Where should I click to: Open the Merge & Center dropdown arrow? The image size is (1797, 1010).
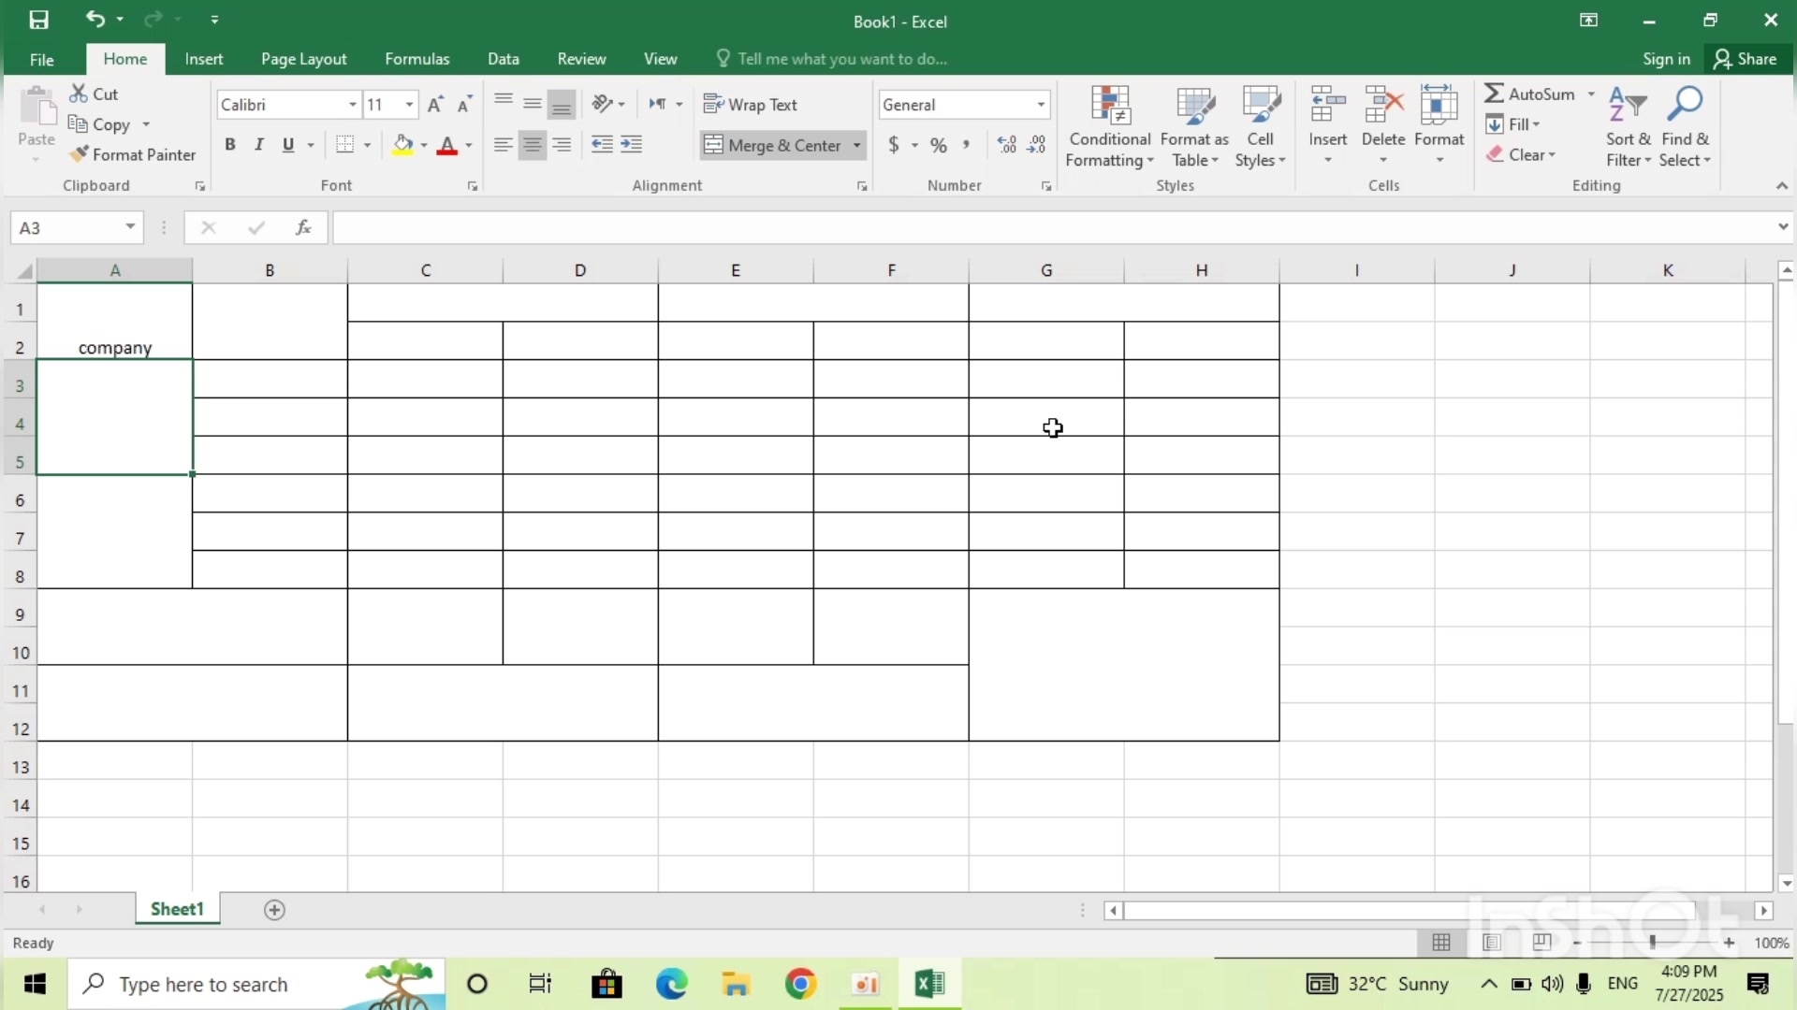[x=856, y=145]
